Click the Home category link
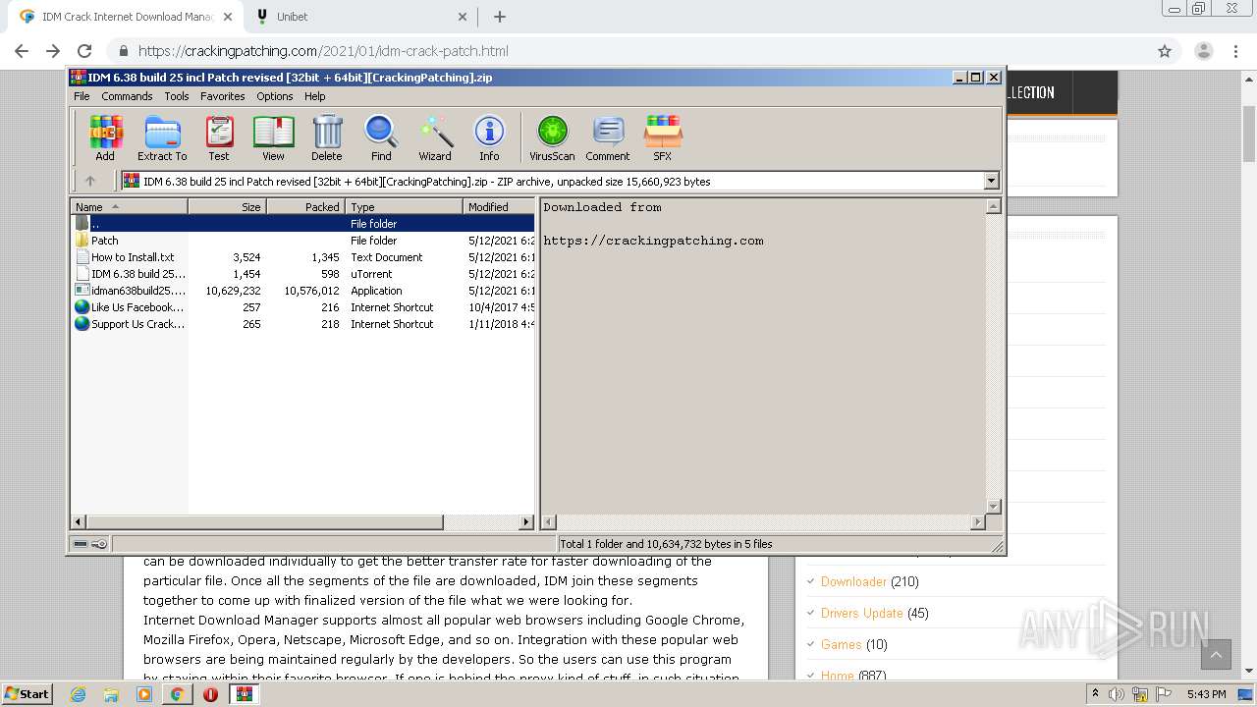This screenshot has width=1257, height=707. 838,676
